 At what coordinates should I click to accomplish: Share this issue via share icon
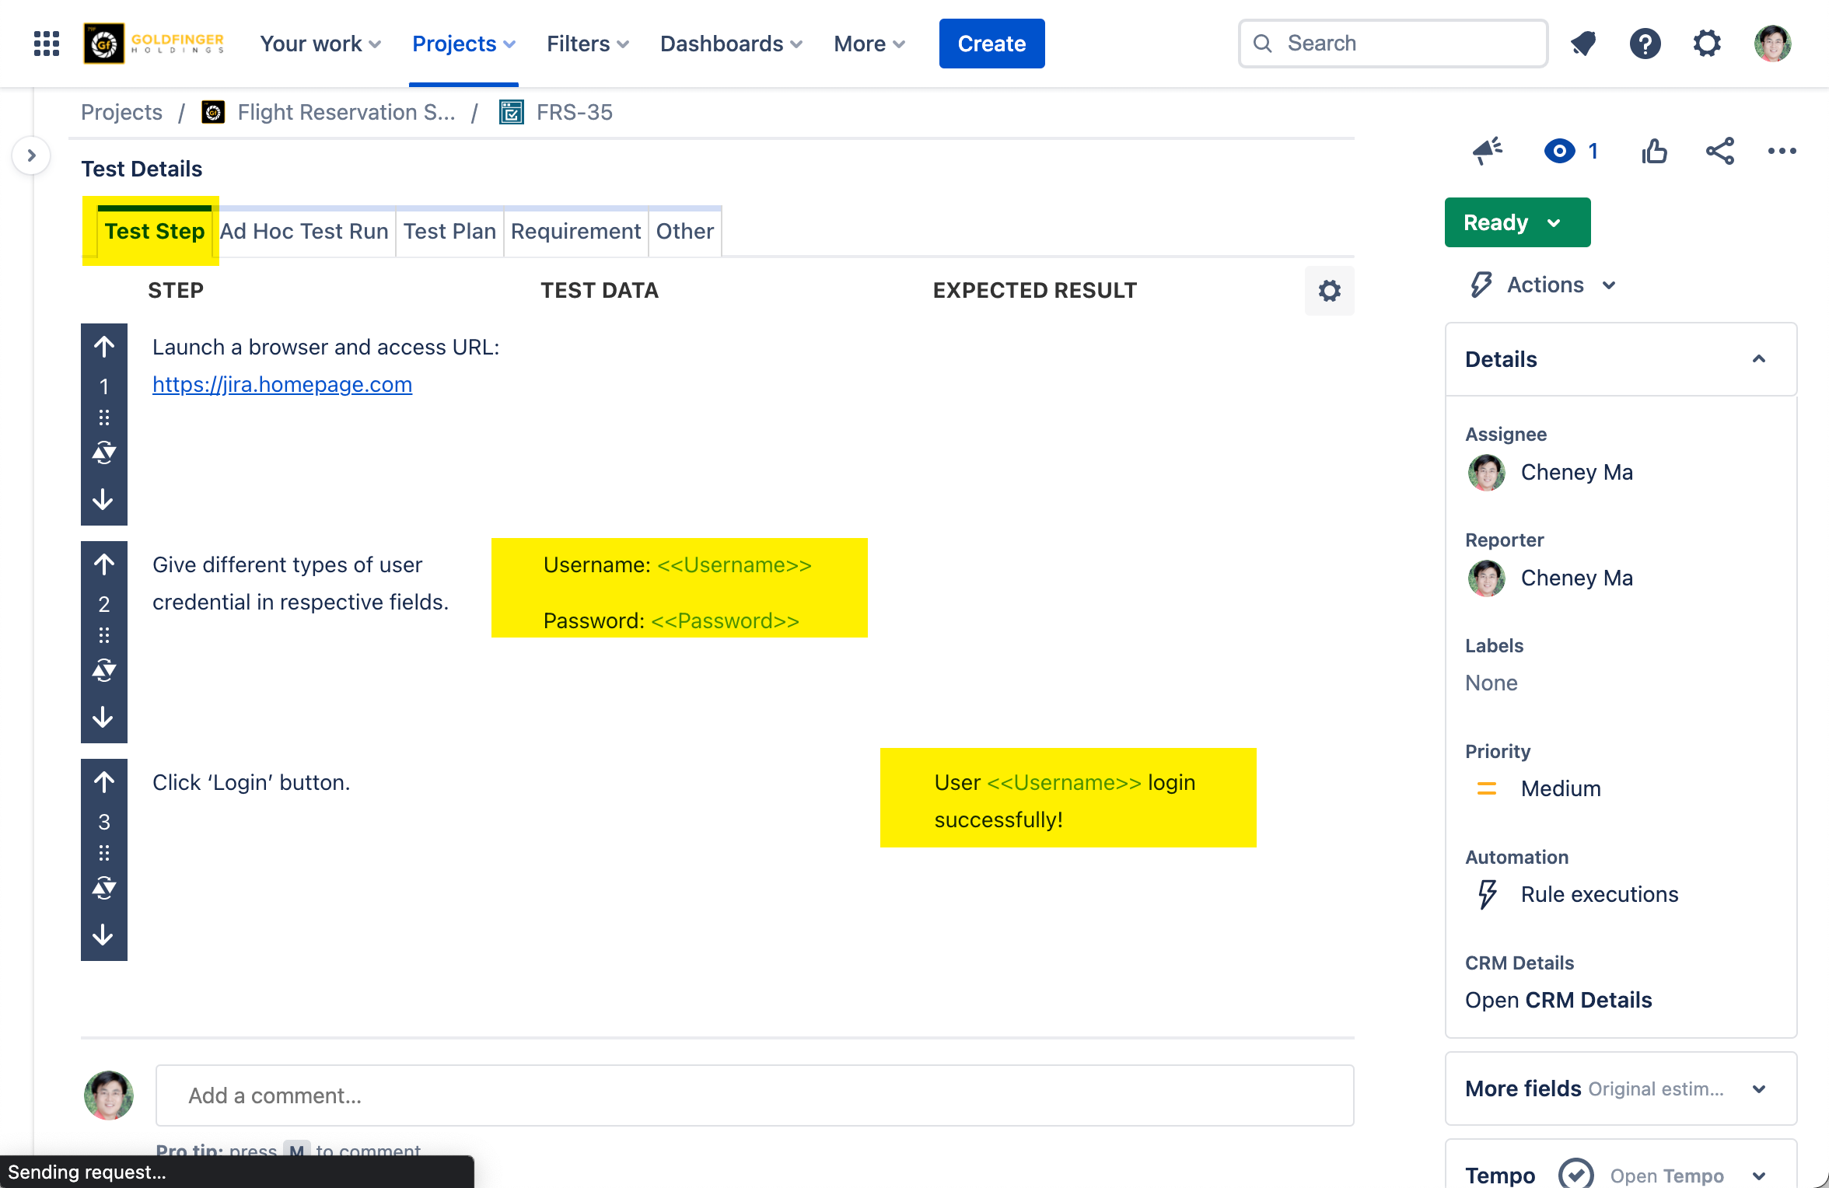point(1719,151)
